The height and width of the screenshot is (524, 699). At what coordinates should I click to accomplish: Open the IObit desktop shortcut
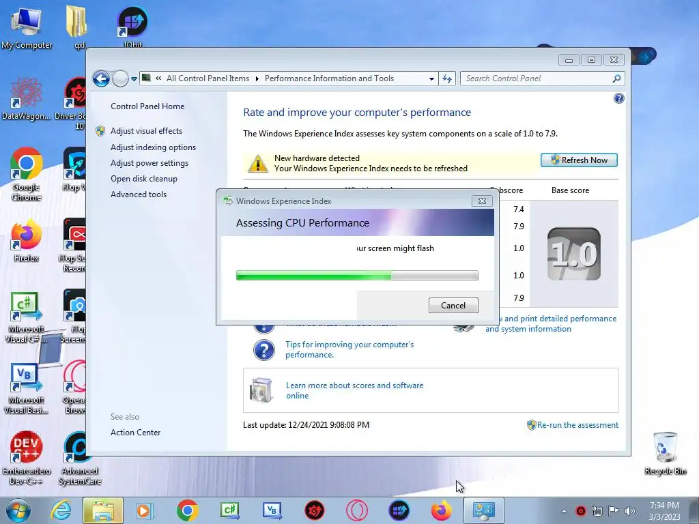point(132,26)
